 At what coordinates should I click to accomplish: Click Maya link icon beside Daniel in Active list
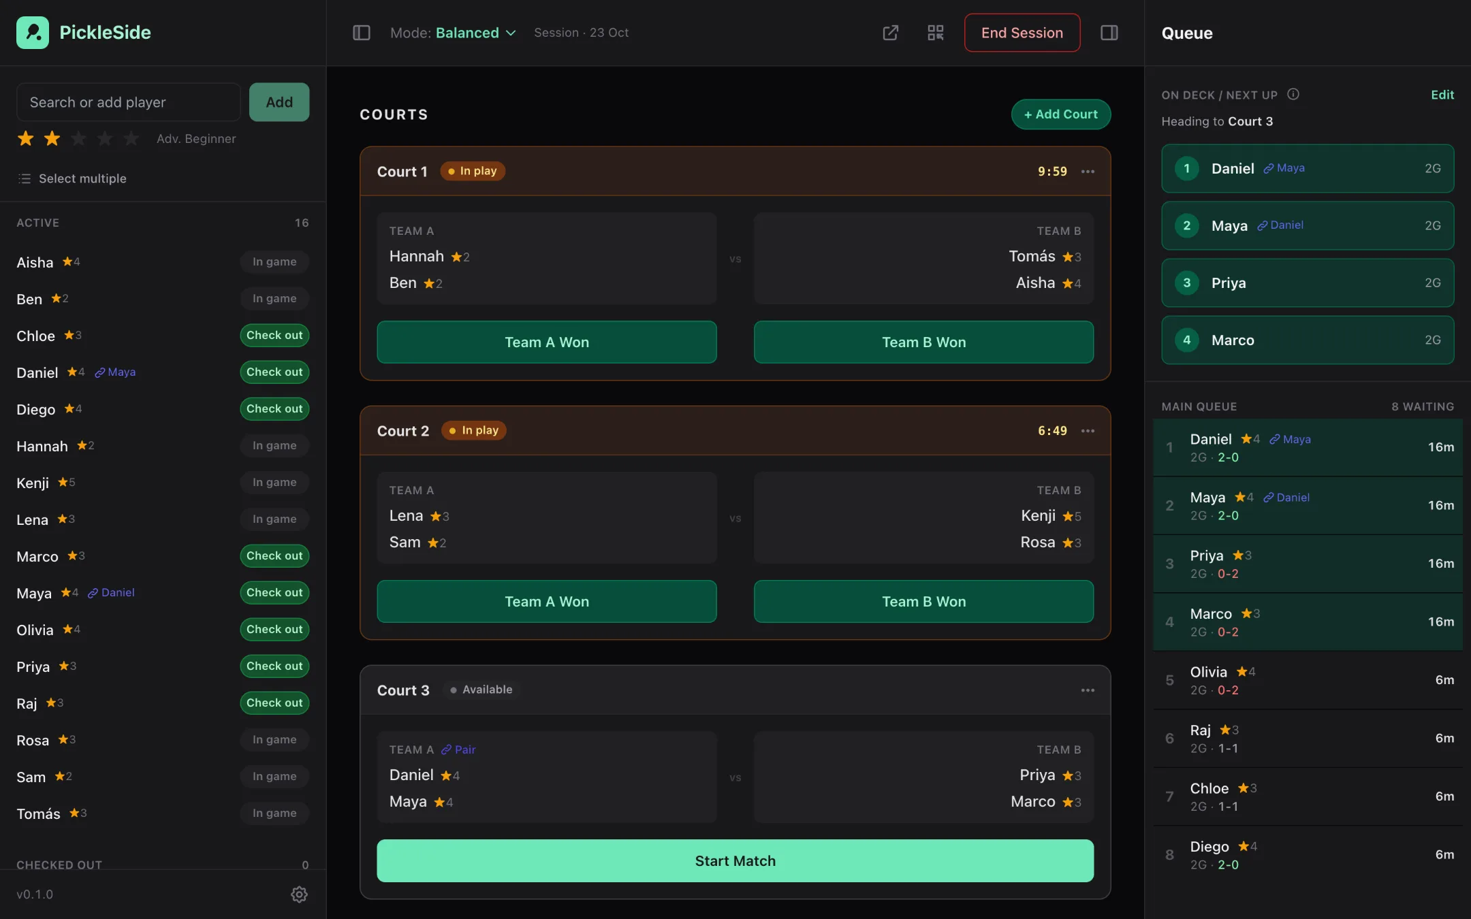[x=99, y=372]
